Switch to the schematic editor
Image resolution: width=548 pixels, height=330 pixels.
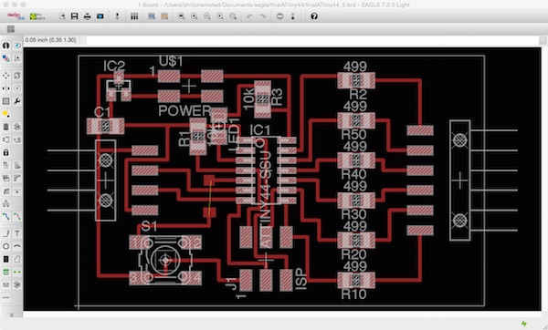coord(117,16)
